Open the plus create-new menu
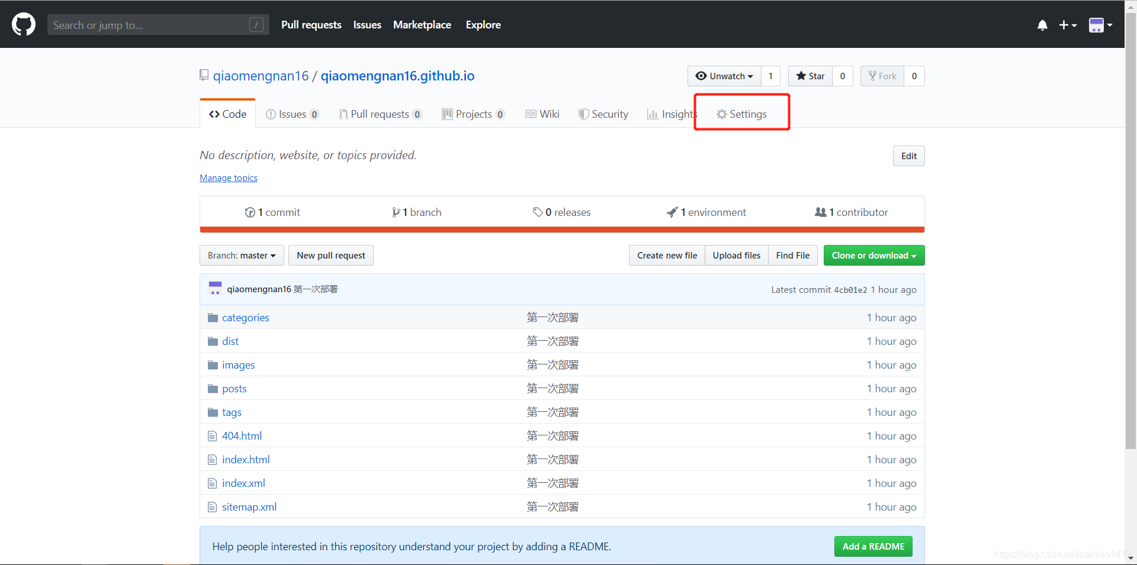 [x=1068, y=25]
